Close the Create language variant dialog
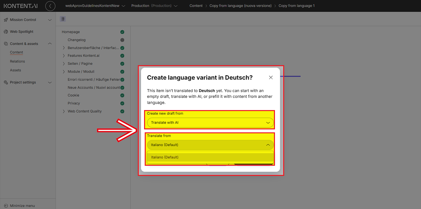This screenshot has height=209, width=421. [x=271, y=78]
